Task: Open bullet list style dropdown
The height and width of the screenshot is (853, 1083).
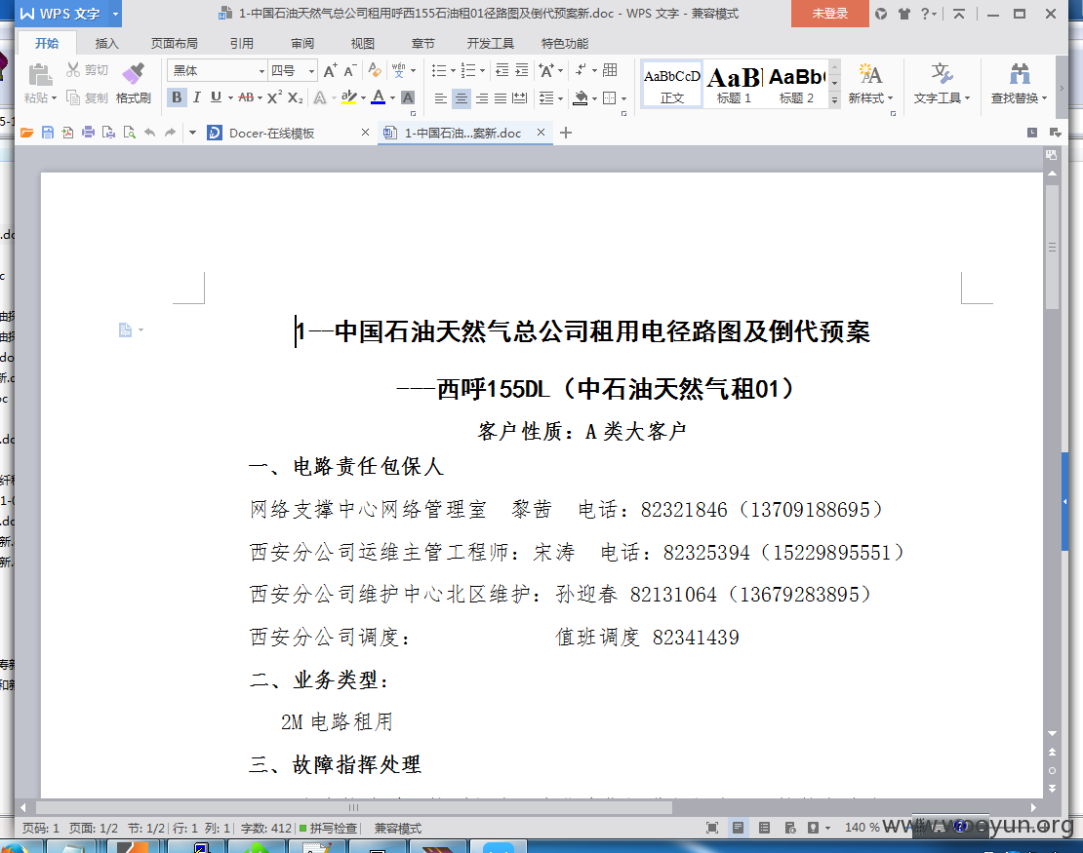Action: point(453,70)
